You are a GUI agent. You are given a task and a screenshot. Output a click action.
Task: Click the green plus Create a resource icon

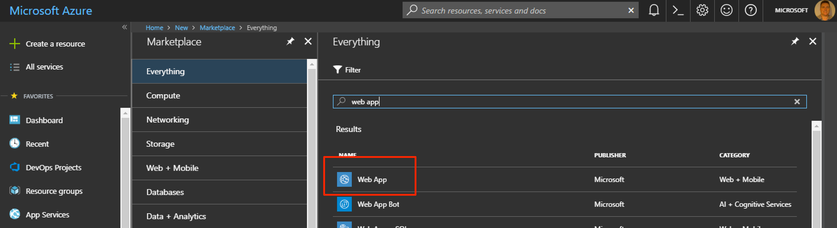15,44
